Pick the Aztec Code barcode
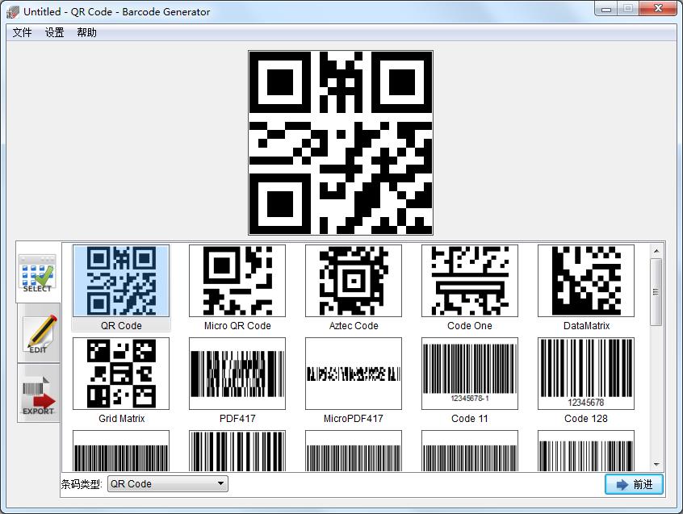Image resolution: width=683 pixels, height=514 pixels. point(354,288)
